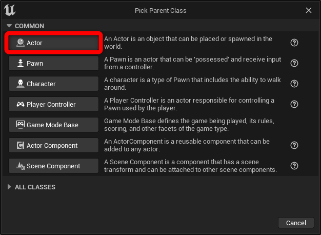This screenshot has width=321, height=235.
Task: Select Player Controller parent class
Action: click(53, 104)
